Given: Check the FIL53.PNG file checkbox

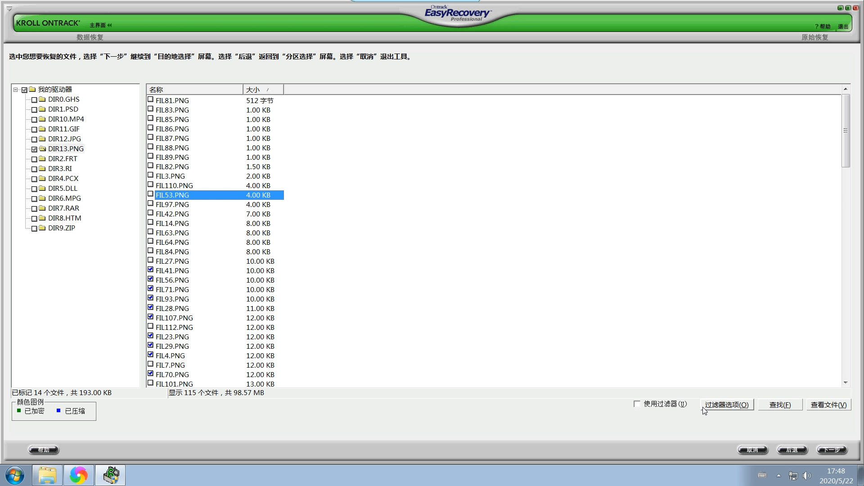Looking at the screenshot, I should [x=150, y=194].
